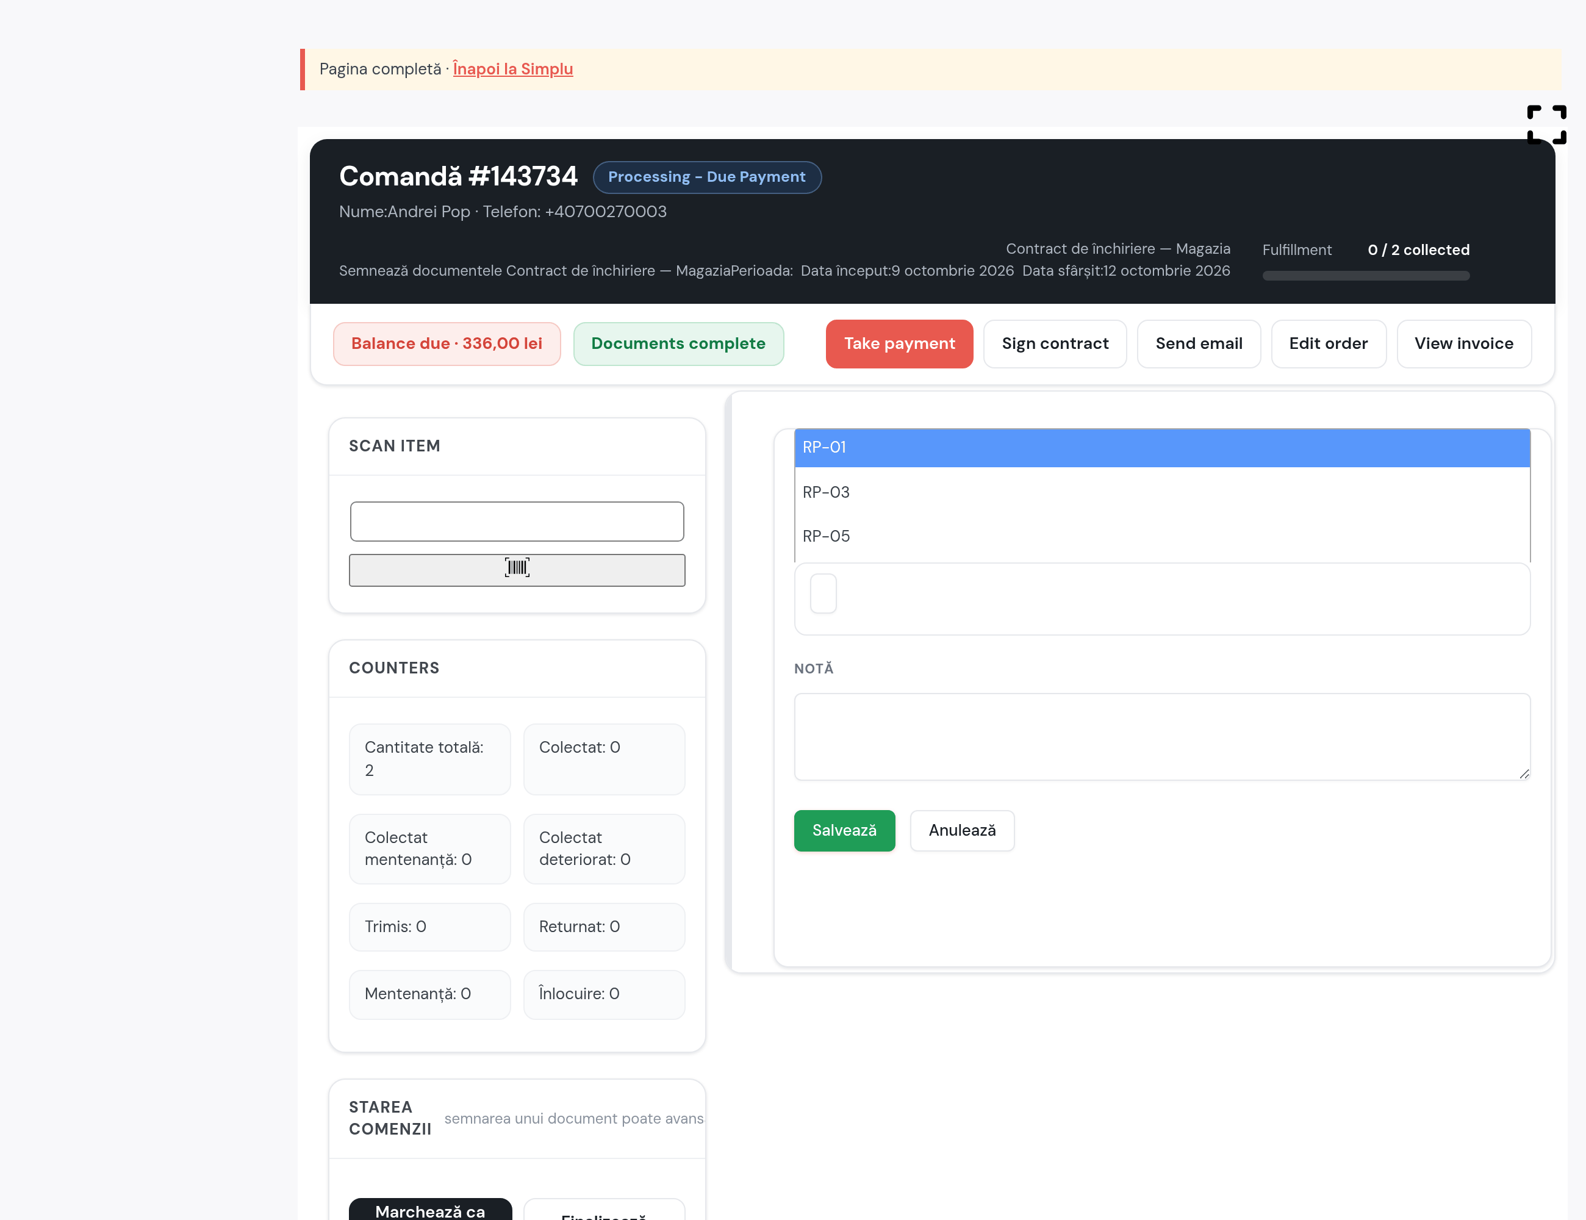Open View invoice
The image size is (1586, 1220).
click(x=1463, y=343)
